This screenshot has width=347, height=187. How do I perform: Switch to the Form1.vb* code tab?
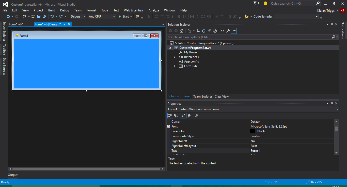[16, 24]
